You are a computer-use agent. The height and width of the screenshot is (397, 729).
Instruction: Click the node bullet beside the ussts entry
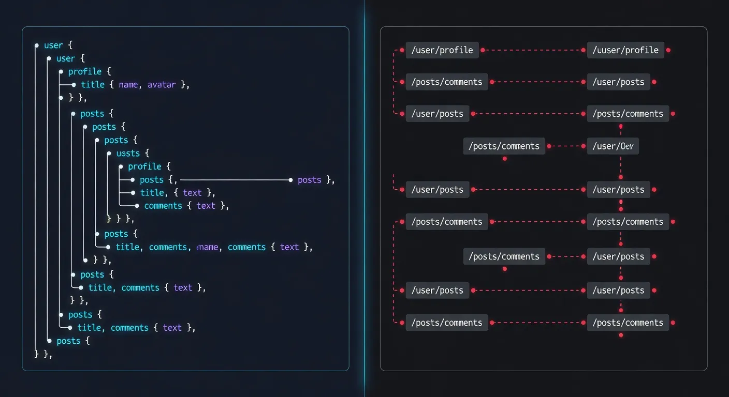(x=109, y=154)
